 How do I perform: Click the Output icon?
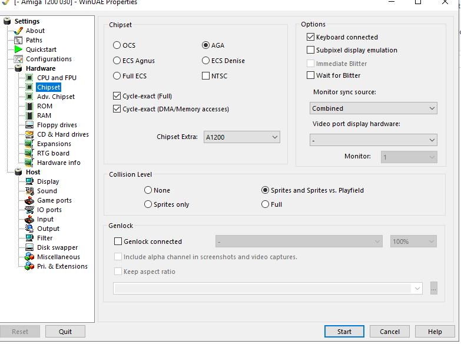click(x=29, y=229)
